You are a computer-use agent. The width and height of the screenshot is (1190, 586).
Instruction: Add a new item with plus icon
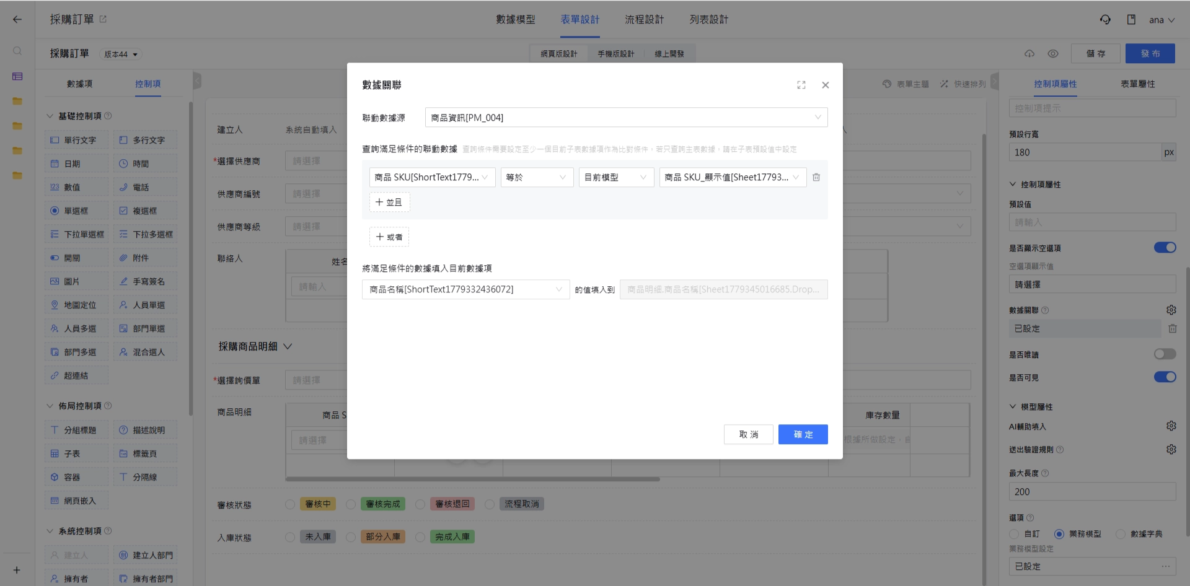17,570
